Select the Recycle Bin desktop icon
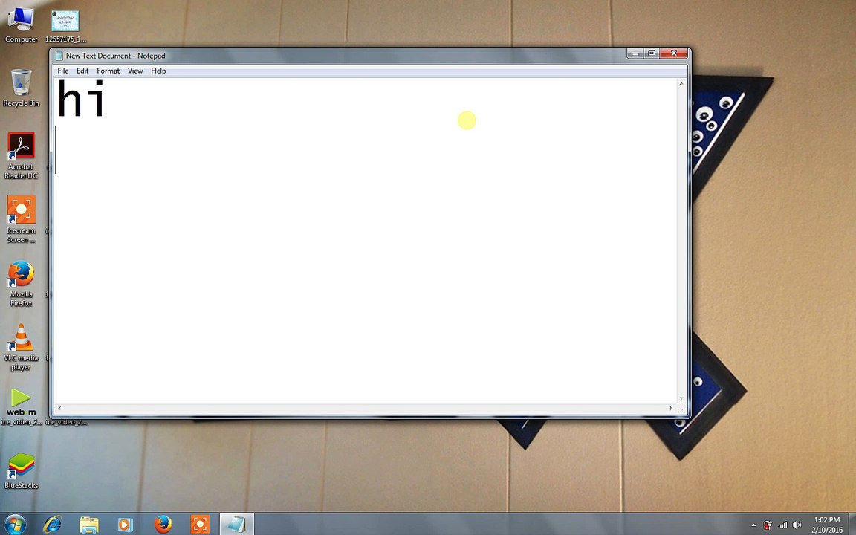 coord(22,88)
